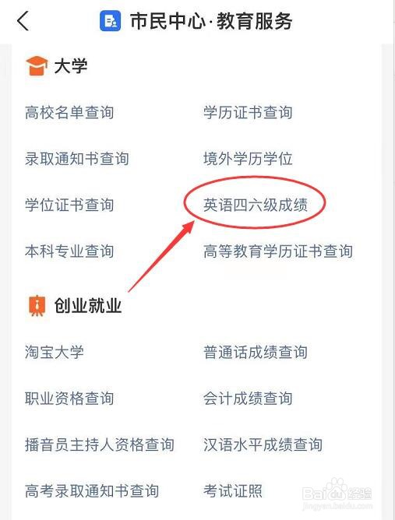Image resolution: width=395 pixels, height=520 pixels.
Task: Open 境外学历学位
Action: point(248,159)
